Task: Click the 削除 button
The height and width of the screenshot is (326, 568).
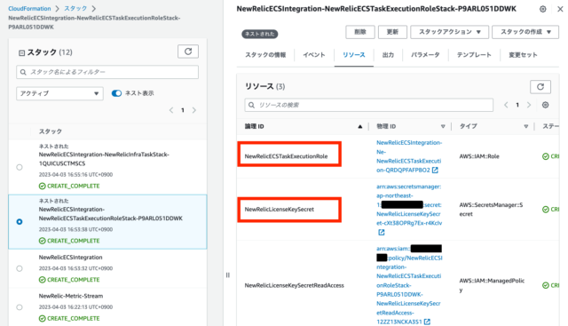Action: (360, 32)
